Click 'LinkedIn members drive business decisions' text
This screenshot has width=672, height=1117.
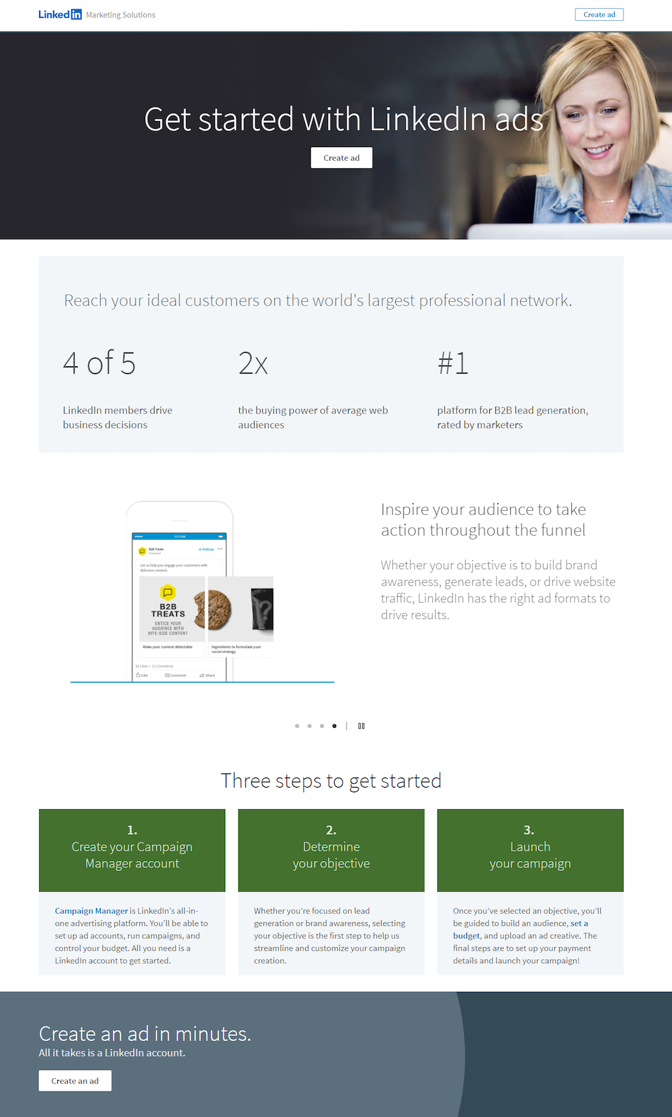pos(118,417)
